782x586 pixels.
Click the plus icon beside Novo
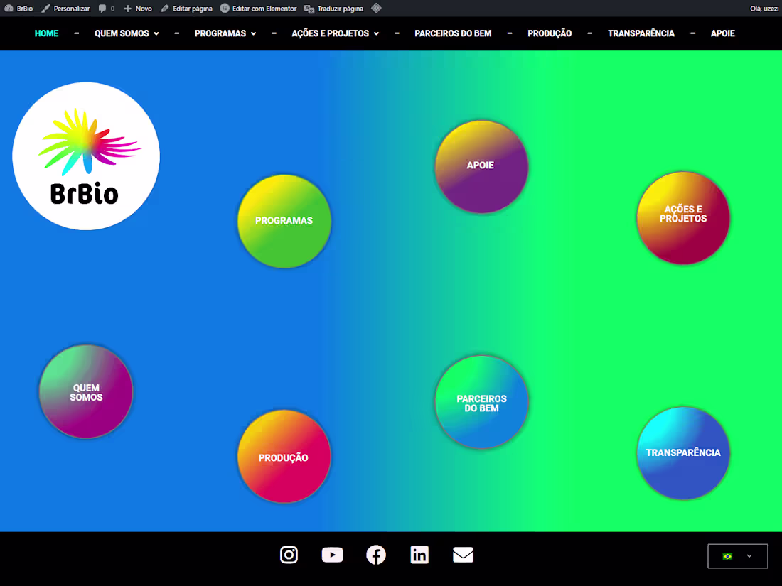coord(128,9)
